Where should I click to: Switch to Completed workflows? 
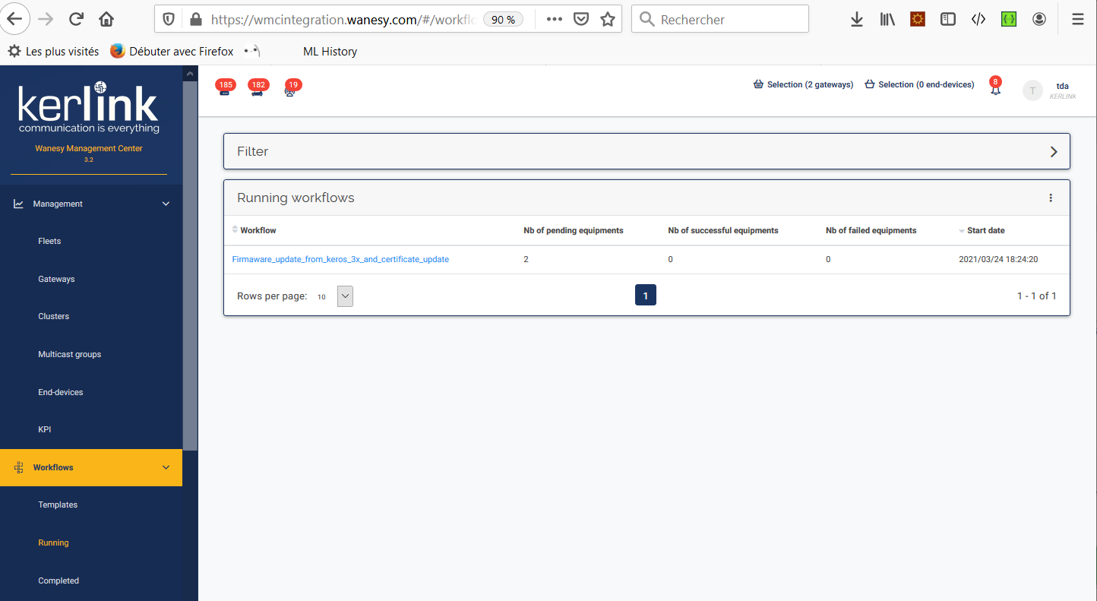pos(58,580)
